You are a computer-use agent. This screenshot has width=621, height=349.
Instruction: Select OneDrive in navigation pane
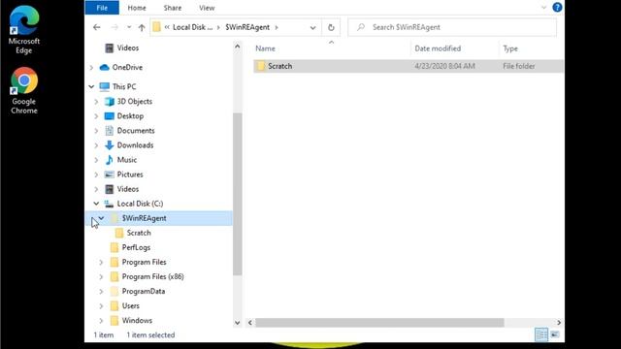pyautogui.click(x=127, y=67)
